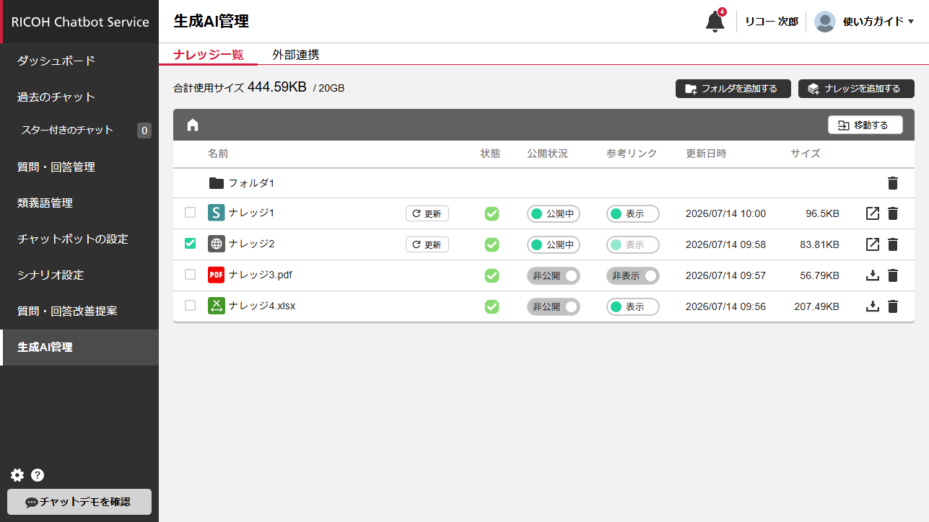Toggle 公開中 switch for ナレッジ1

554,213
